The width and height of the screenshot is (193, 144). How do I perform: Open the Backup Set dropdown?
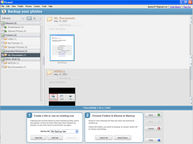tap(77, 132)
